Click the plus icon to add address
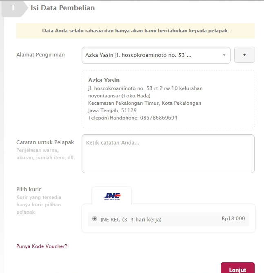Image resolution: width=264 pixels, height=273 pixels. click(244, 55)
